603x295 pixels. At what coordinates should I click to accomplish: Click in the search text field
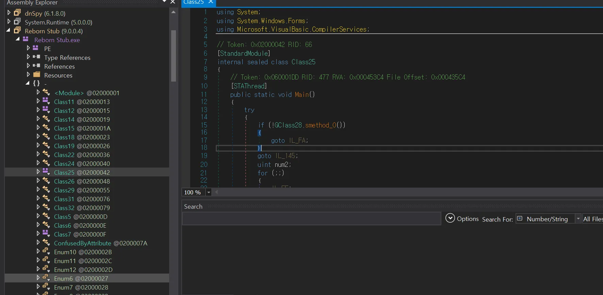point(311,219)
